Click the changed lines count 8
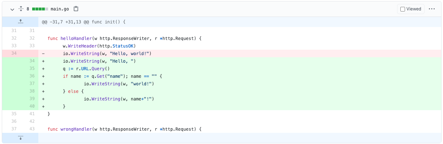This screenshot has height=144, width=443. pyautogui.click(x=28, y=9)
